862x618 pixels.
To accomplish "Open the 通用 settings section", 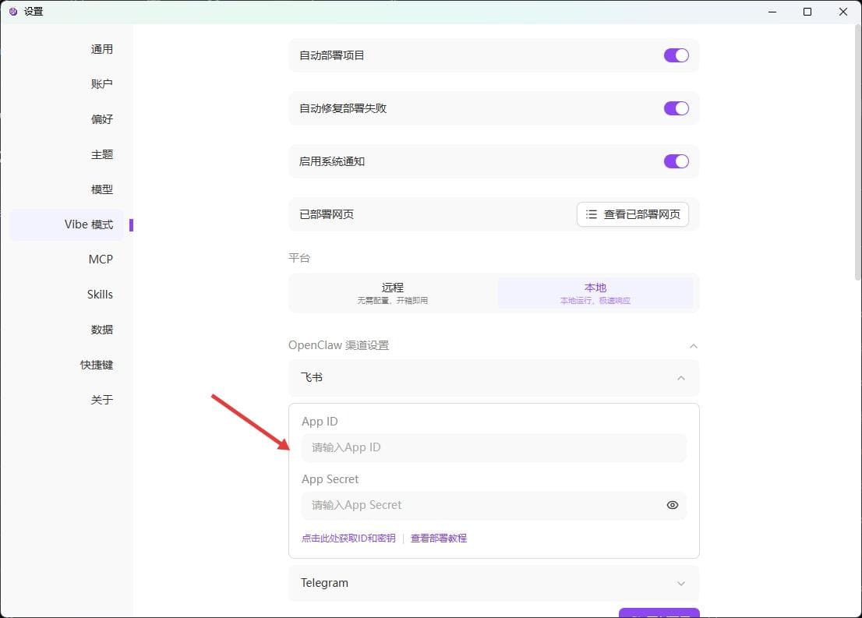I will click(x=101, y=49).
